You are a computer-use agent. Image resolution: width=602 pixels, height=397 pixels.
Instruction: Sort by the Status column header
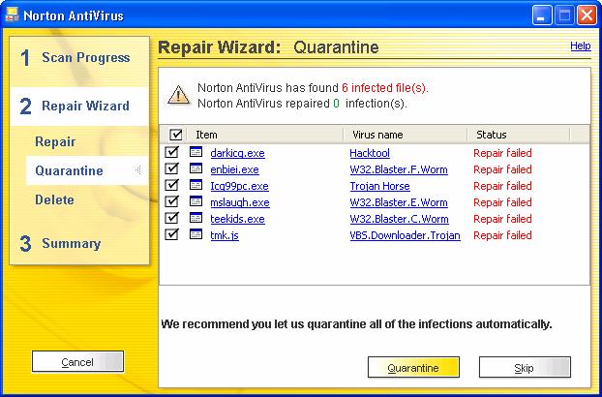point(519,135)
